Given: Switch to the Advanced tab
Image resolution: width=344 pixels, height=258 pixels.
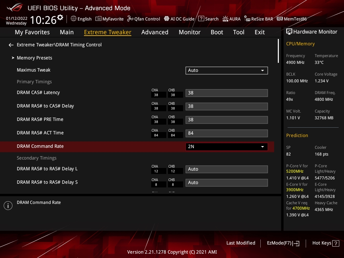Looking at the screenshot, I should (x=155, y=32).
